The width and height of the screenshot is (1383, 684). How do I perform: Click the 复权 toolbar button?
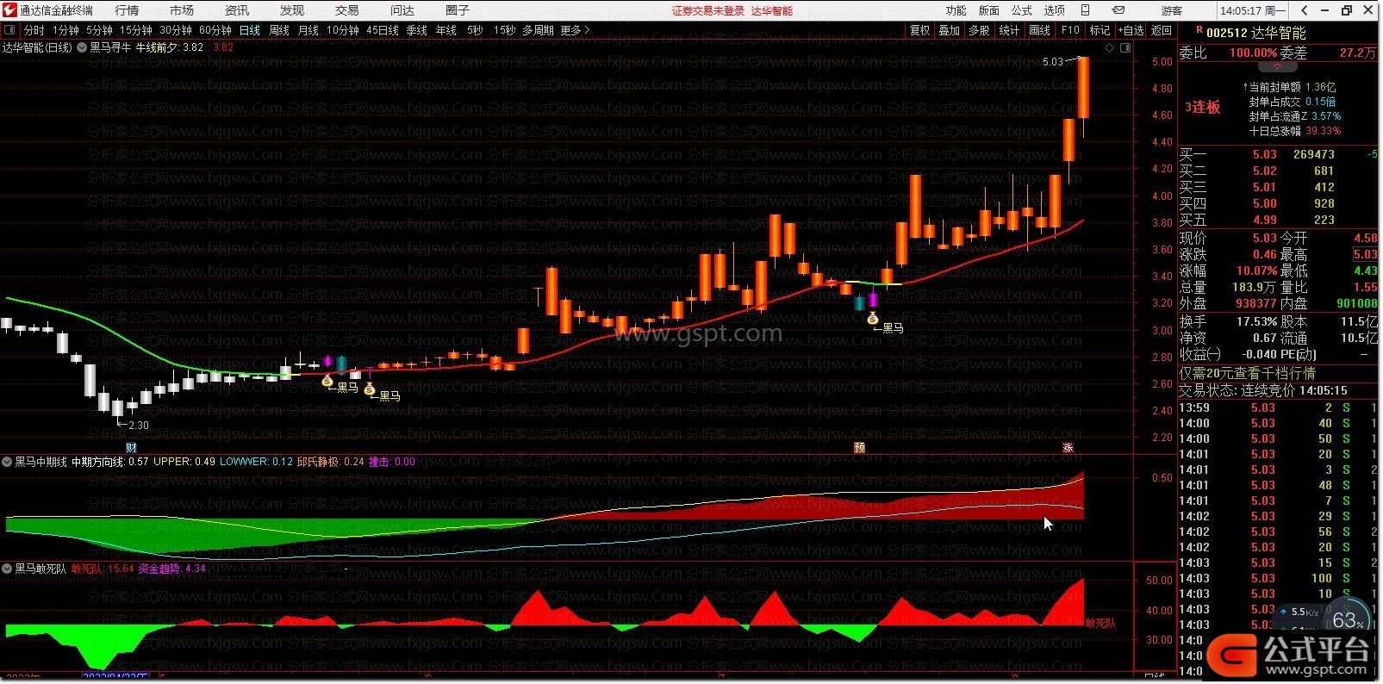click(x=920, y=30)
